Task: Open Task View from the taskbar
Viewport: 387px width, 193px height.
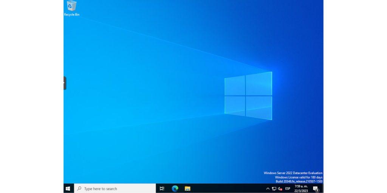Action: coord(162,188)
